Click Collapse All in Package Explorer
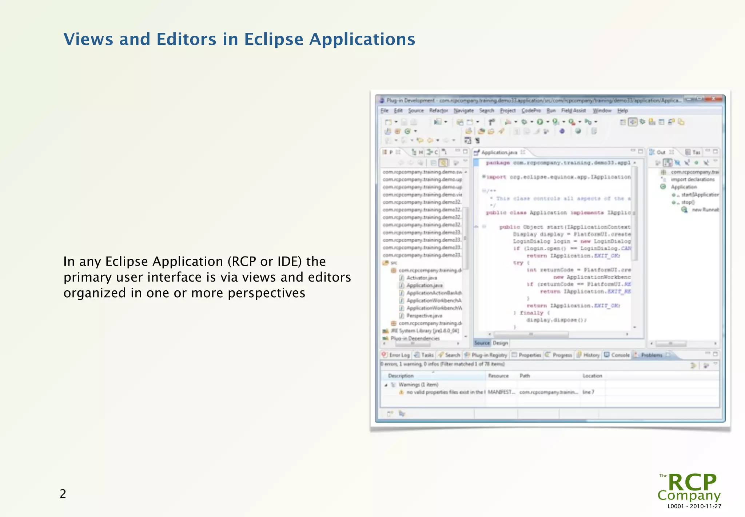 click(x=433, y=163)
